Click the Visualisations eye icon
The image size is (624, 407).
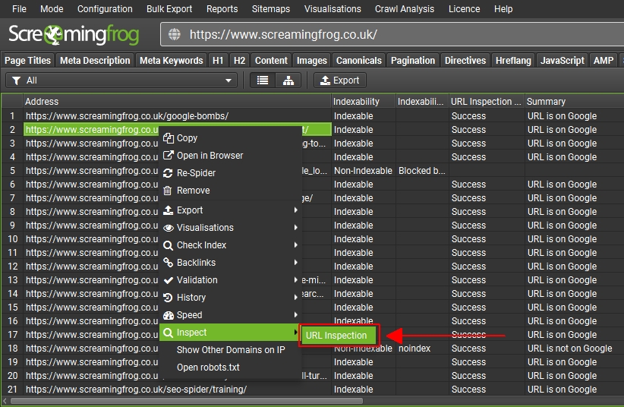click(x=169, y=228)
